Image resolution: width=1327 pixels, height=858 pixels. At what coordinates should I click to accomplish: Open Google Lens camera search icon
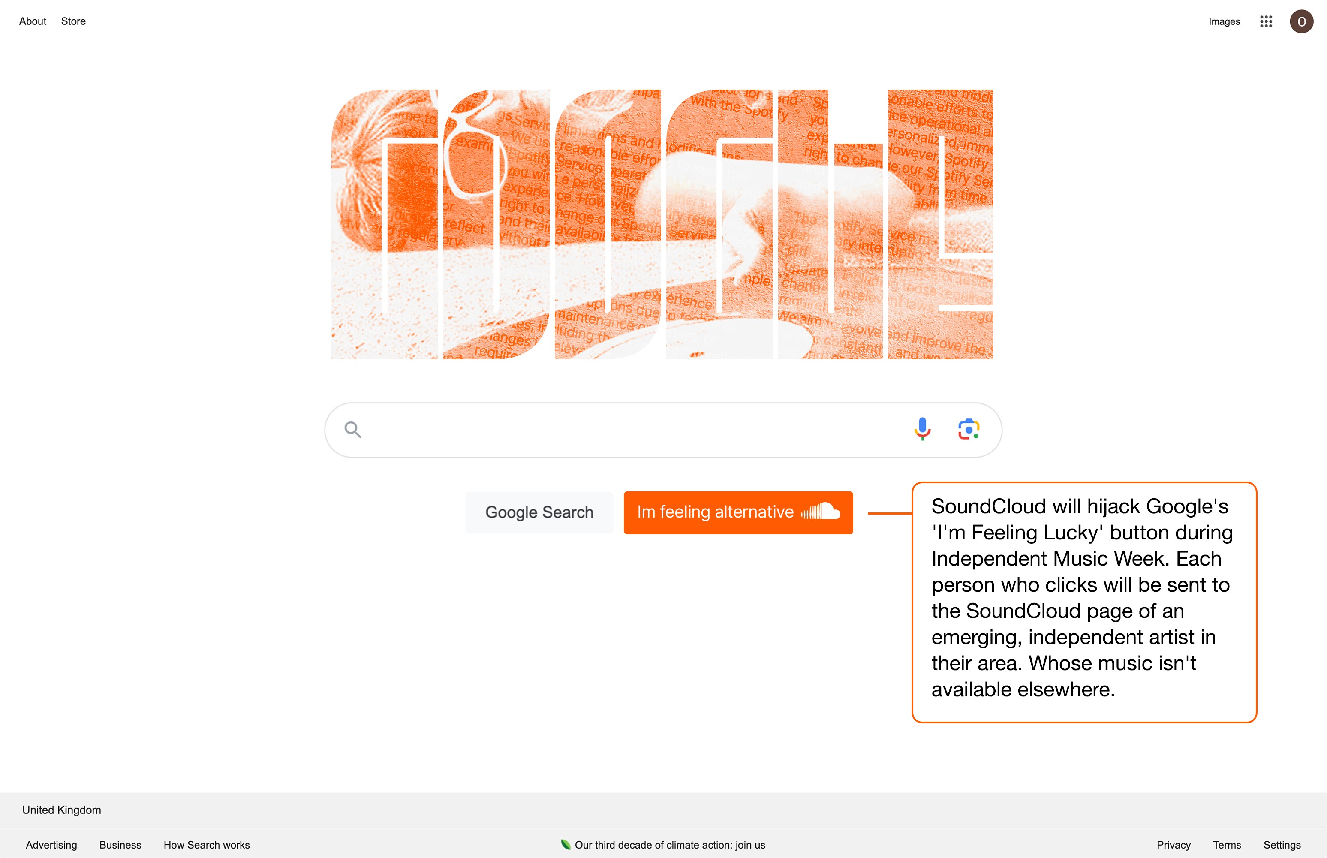pos(969,430)
